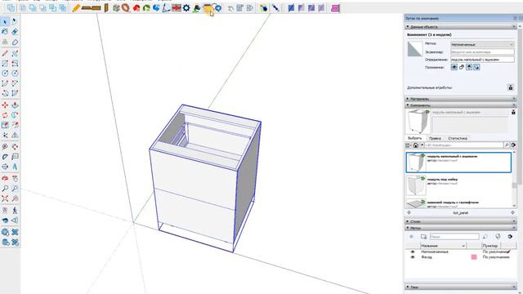523x294 pixels.
Task: Open the Tags panel details arrow
Action: coord(510,236)
